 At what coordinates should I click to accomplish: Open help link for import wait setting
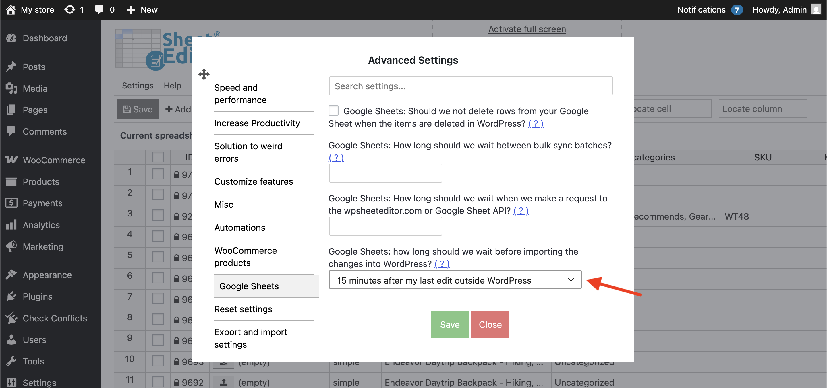tap(442, 264)
